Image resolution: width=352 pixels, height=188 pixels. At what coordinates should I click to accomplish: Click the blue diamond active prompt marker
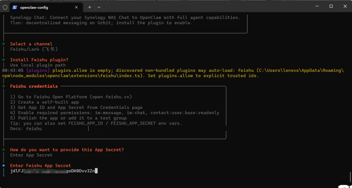click(4, 166)
